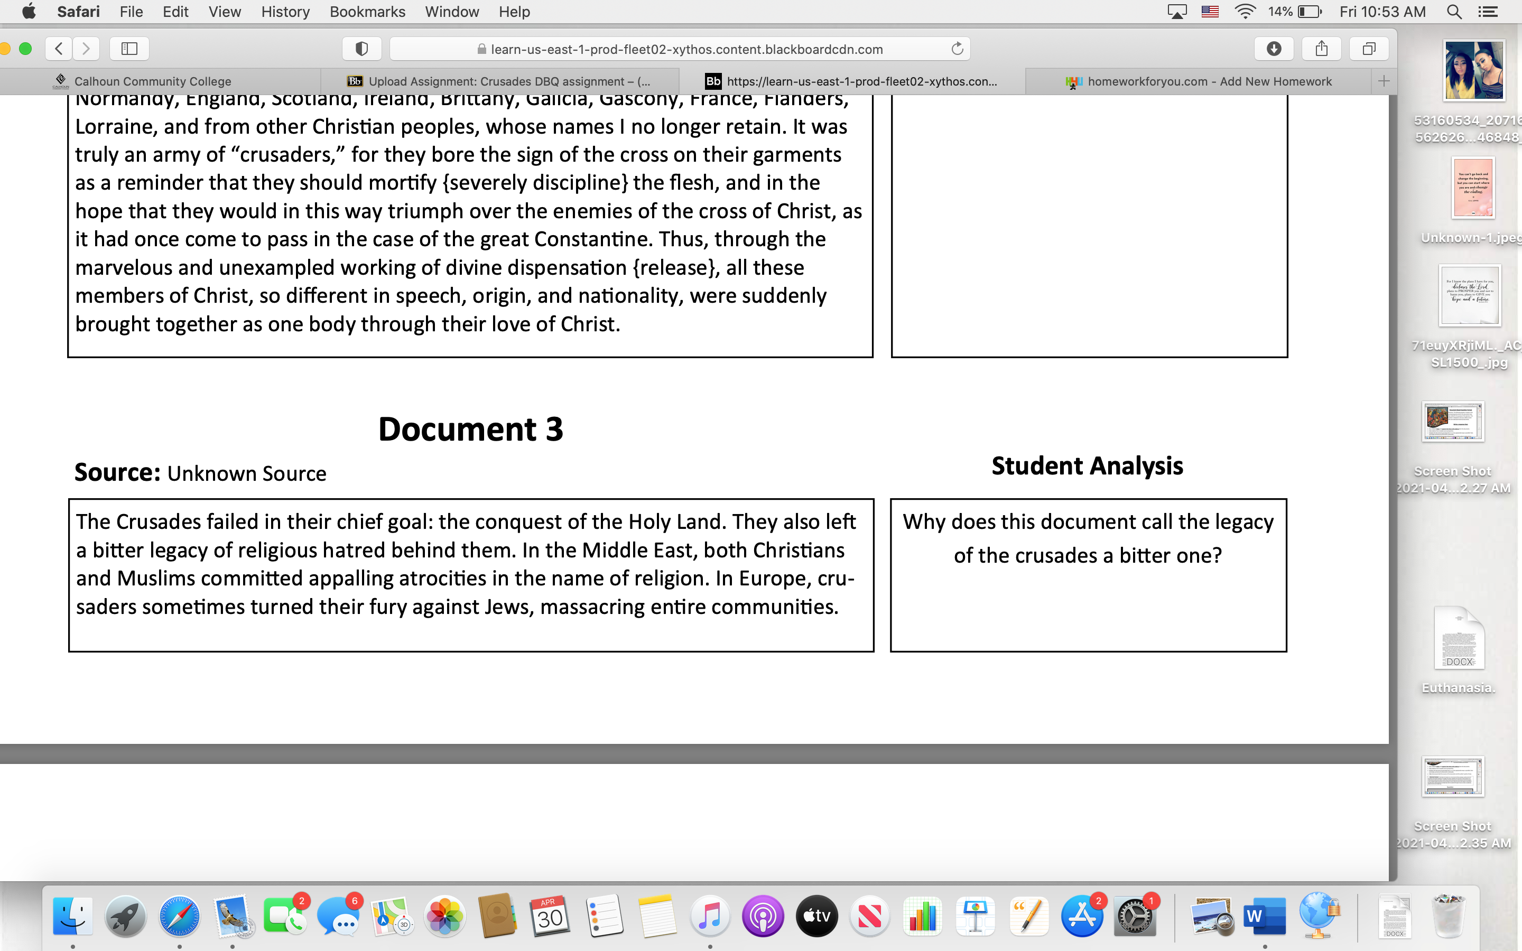The image size is (1522, 951).
Task: Open Microsoft Word from the Dock
Action: pyautogui.click(x=1265, y=917)
